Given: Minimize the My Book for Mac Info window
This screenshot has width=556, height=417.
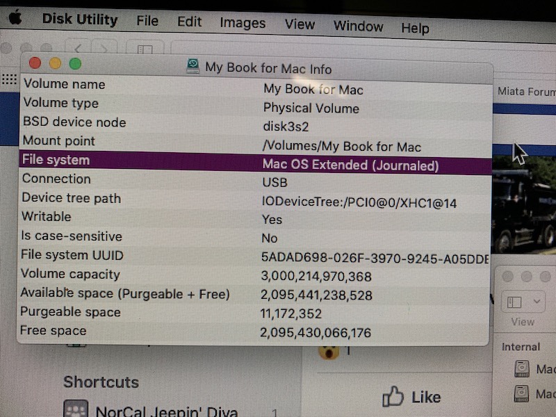Looking at the screenshot, I should [55, 63].
